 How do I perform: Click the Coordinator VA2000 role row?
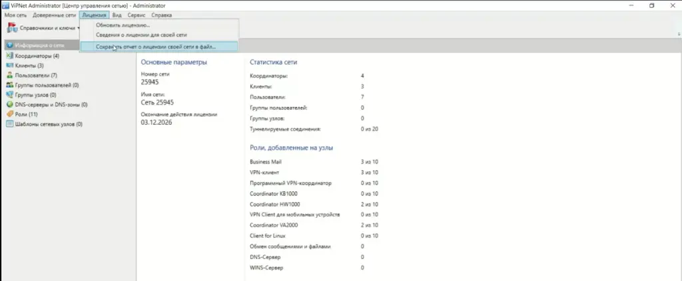314,225
